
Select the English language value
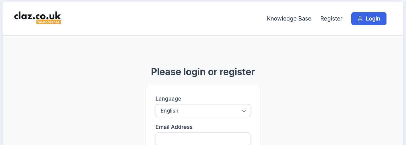pyautogui.click(x=169, y=111)
